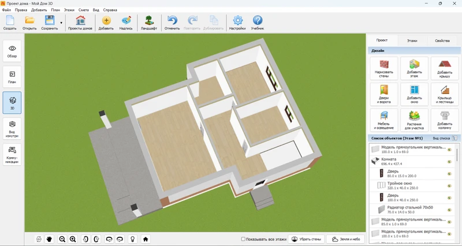Choose Добавить крышу roof icon
Viewport: 462px width, 246px height.
[x=444, y=68]
